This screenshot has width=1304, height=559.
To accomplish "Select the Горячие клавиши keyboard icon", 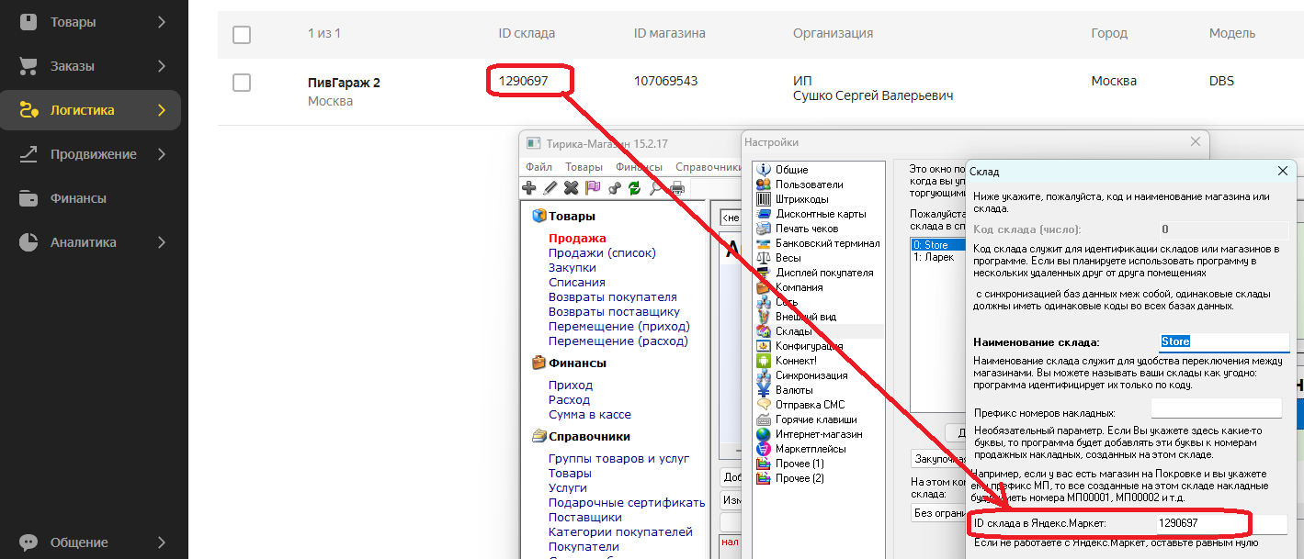I will pos(764,419).
